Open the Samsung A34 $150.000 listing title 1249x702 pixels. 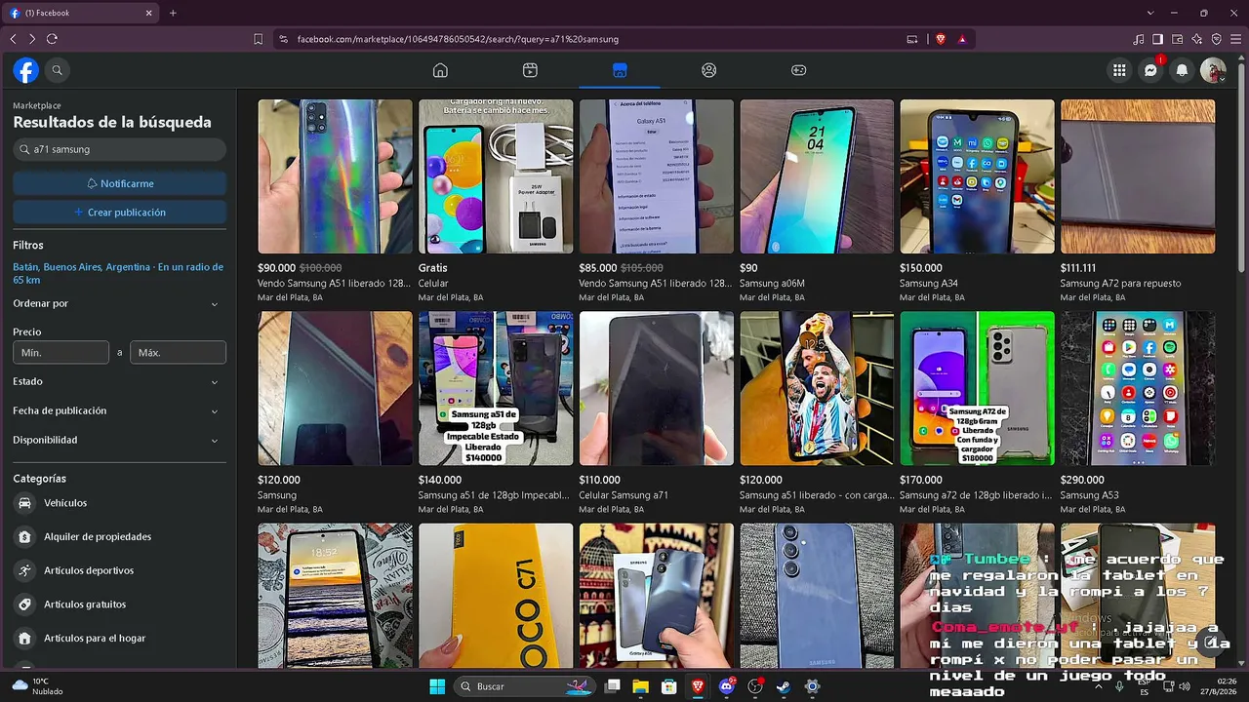[929, 284]
